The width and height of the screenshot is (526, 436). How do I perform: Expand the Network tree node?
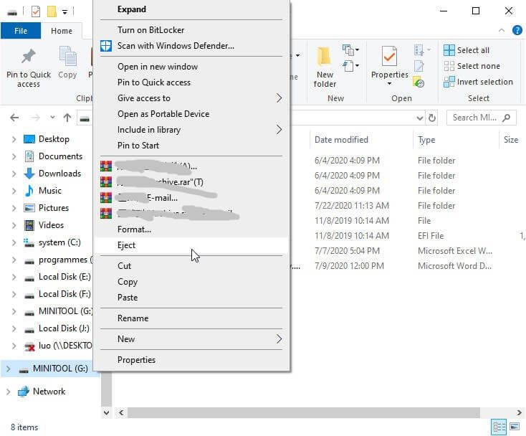pyautogui.click(x=8, y=392)
